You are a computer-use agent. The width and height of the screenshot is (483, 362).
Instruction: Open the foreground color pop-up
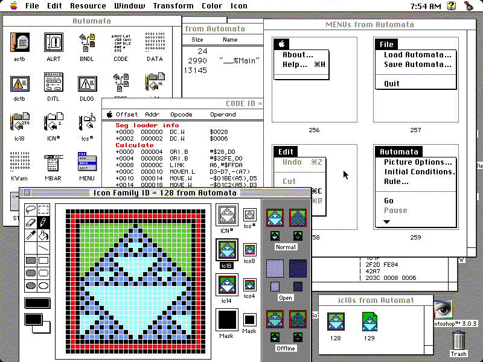click(x=32, y=319)
